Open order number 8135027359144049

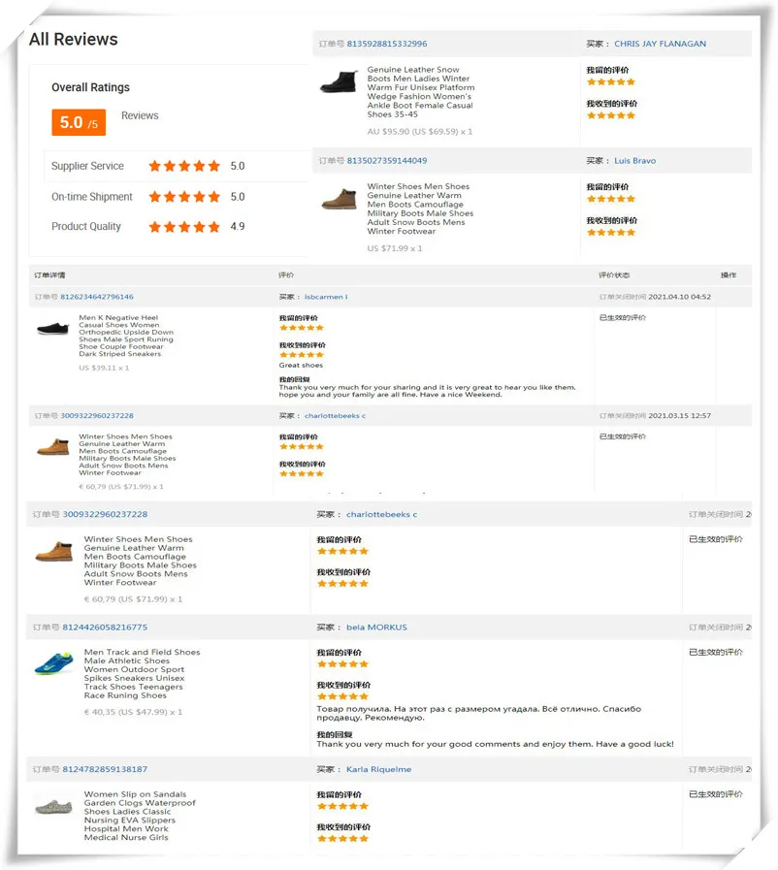pos(386,161)
